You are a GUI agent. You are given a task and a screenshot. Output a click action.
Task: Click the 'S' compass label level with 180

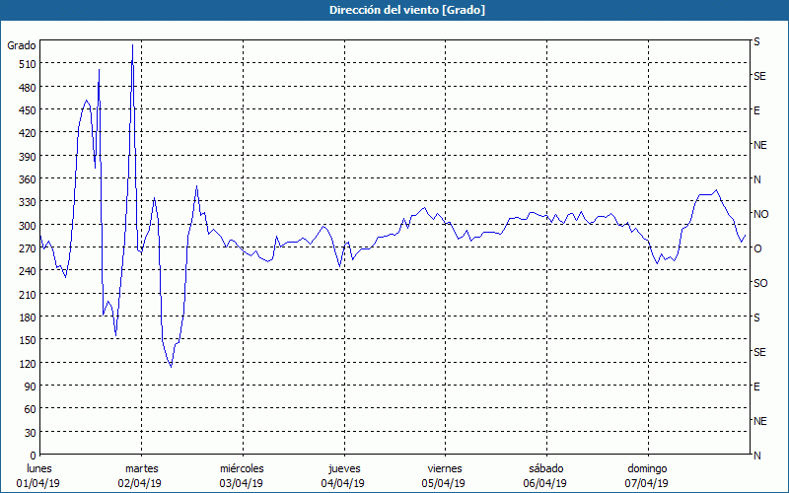tap(756, 317)
